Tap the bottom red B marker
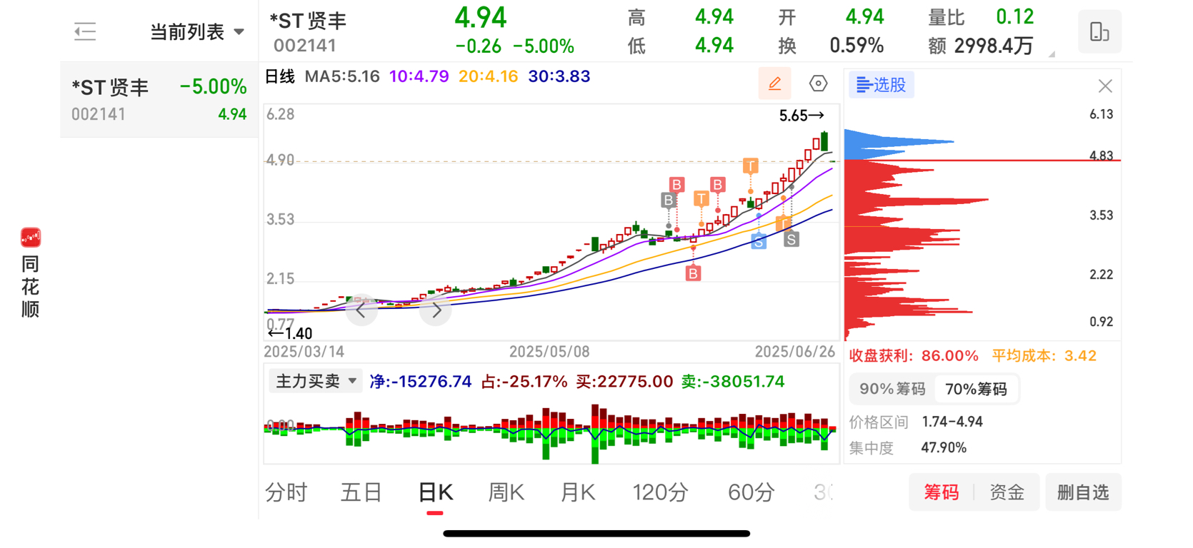The width and height of the screenshot is (1193, 548). (x=693, y=273)
